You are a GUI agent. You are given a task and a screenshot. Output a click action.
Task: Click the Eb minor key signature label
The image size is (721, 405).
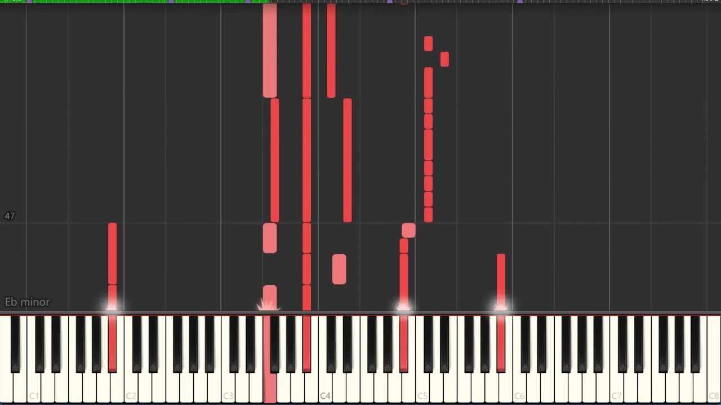28,302
